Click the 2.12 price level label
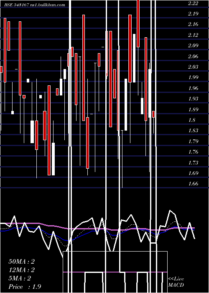209x293 pixels. [193, 35]
